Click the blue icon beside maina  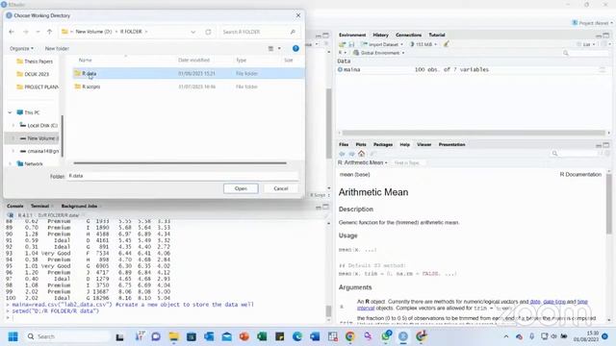340,69
